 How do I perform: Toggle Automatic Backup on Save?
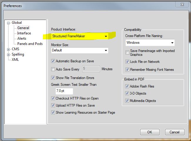tap(53, 61)
